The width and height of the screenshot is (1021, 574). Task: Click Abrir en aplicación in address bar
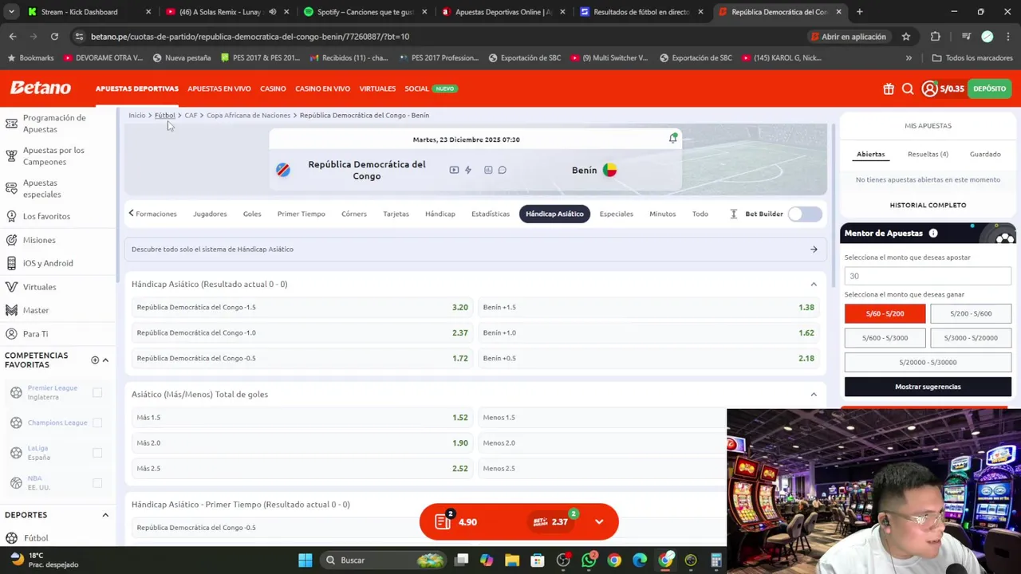pyautogui.click(x=849, y=37)
